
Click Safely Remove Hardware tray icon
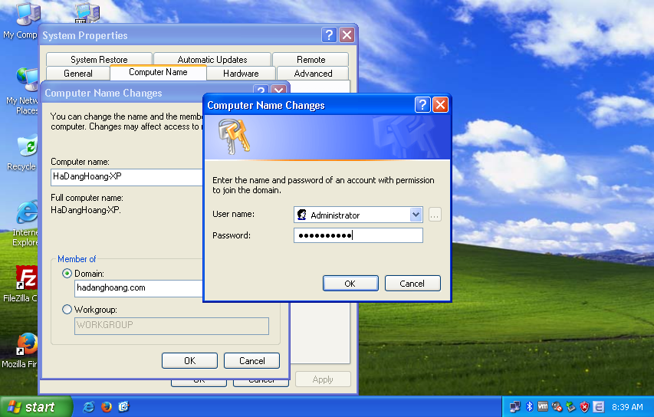coord(570,406)
